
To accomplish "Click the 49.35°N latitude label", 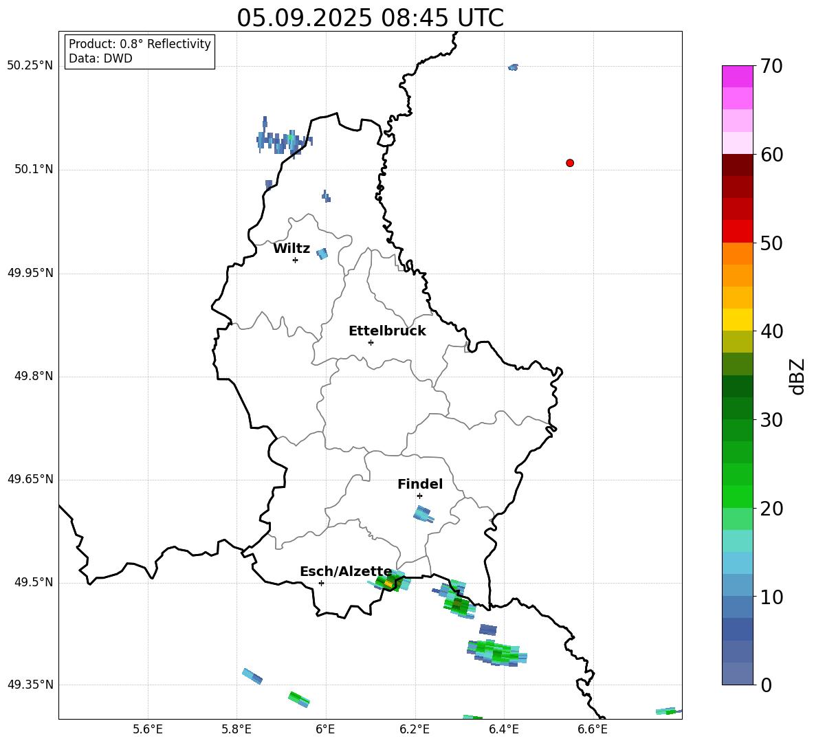I will (x=30, y=685).
